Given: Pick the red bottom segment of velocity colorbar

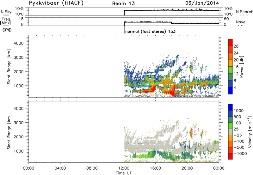Looking at the screenshot, I should tap(231, 156).
